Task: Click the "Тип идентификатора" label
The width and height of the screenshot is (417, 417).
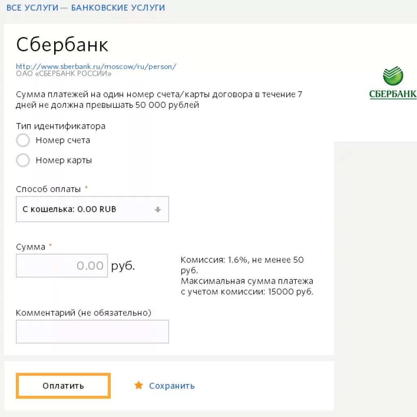Action: tap(61, 126)
